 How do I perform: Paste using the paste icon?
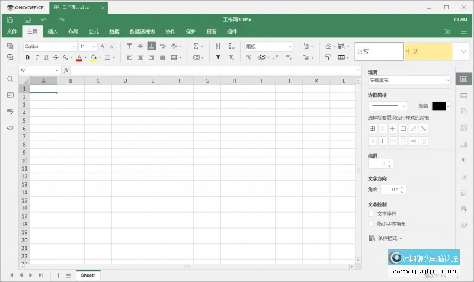click(x=10, y=57)
